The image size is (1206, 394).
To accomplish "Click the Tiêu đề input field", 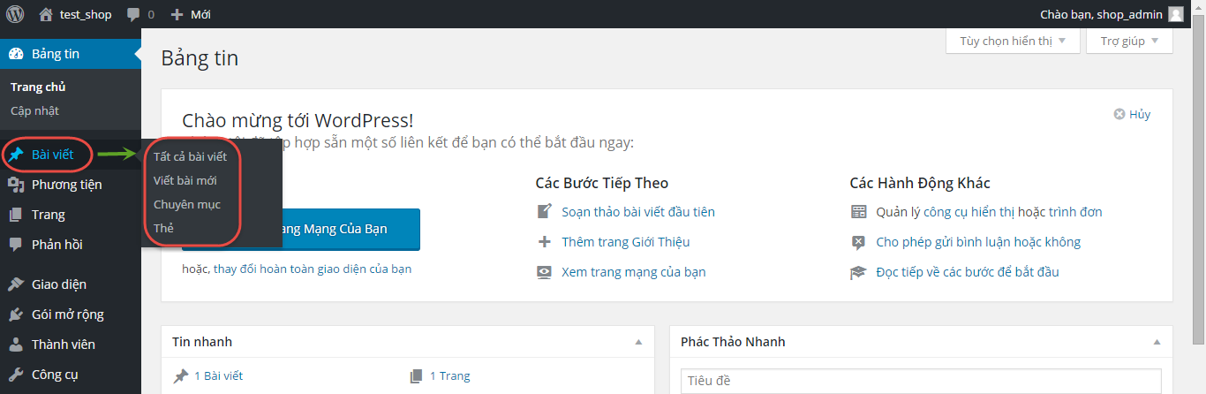I will [x=921, y=382].
